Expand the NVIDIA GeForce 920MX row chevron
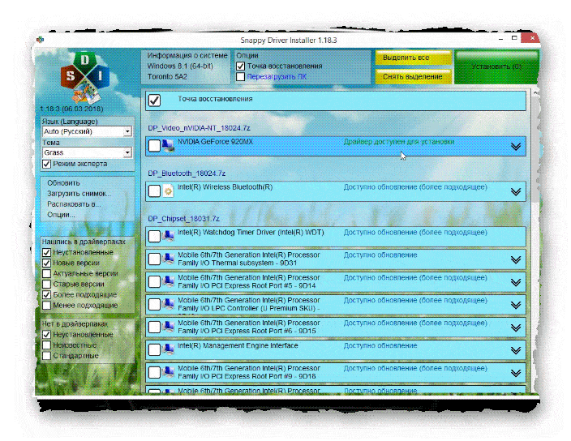This screenshot has width=571, height=441. point(516,147)
